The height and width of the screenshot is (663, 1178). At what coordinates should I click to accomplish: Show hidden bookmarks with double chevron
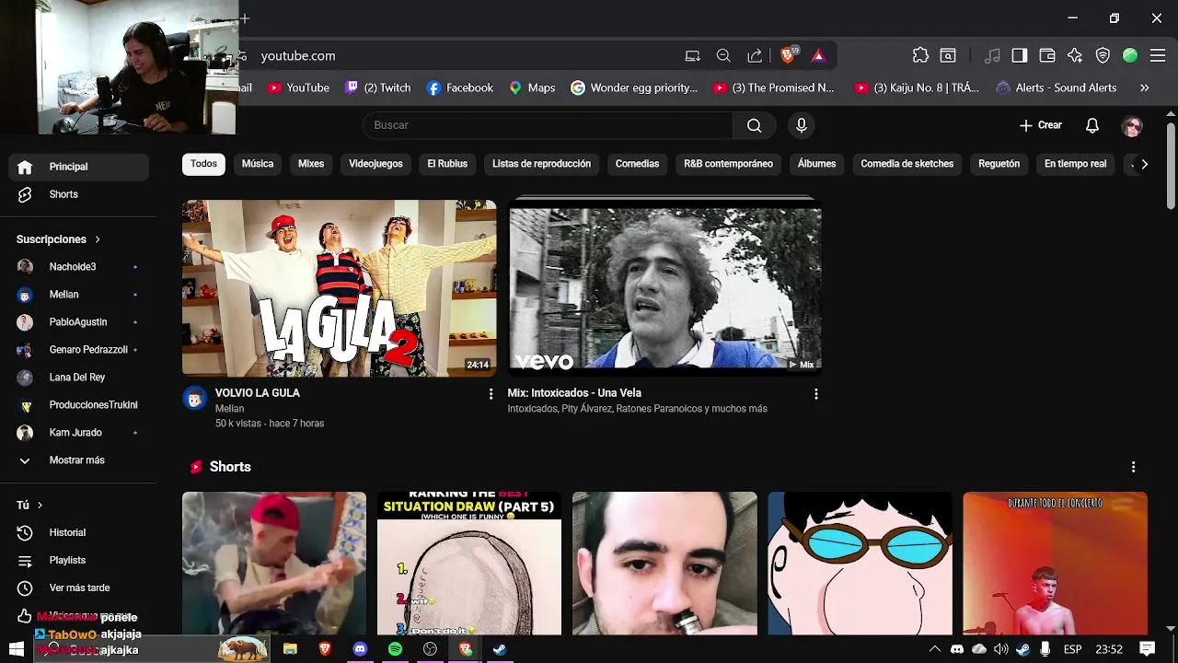1144,87
